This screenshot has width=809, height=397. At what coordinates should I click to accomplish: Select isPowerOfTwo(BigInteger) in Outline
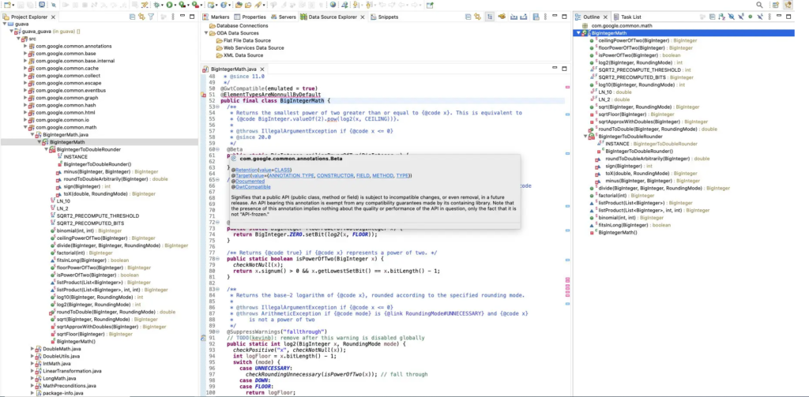click(631, 55)
